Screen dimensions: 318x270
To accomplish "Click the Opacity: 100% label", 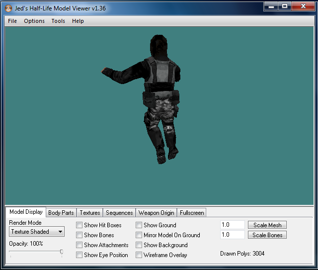I will [26, 244].
